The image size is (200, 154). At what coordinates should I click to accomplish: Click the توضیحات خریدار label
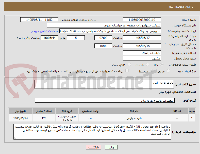[184, 132]
